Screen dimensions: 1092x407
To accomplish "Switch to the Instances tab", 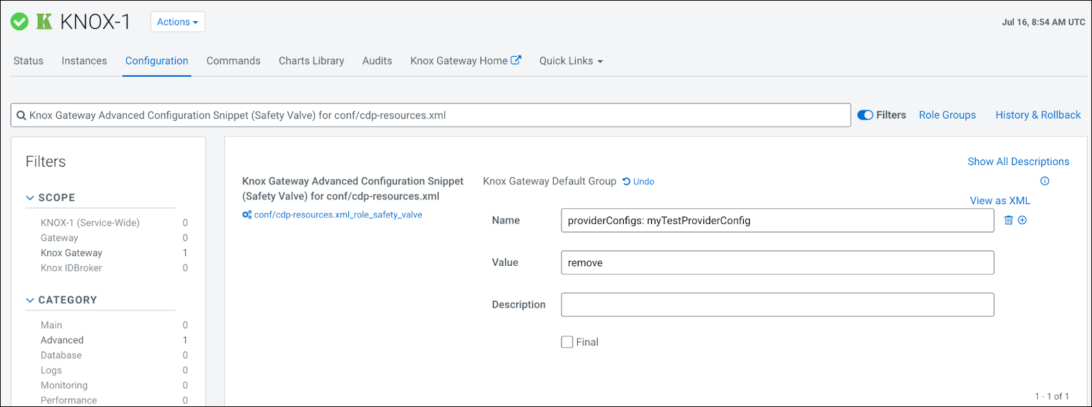I will [x=84, y=61].
